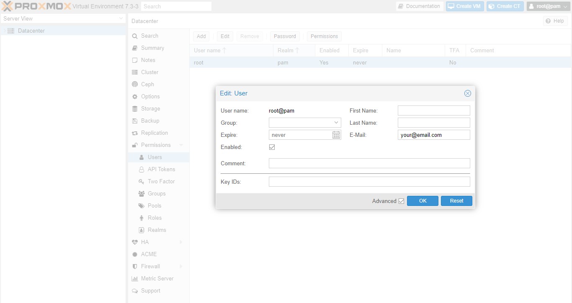Click the Reset button
This screenshot has width=572, height=303.
[x=456, y=201]
